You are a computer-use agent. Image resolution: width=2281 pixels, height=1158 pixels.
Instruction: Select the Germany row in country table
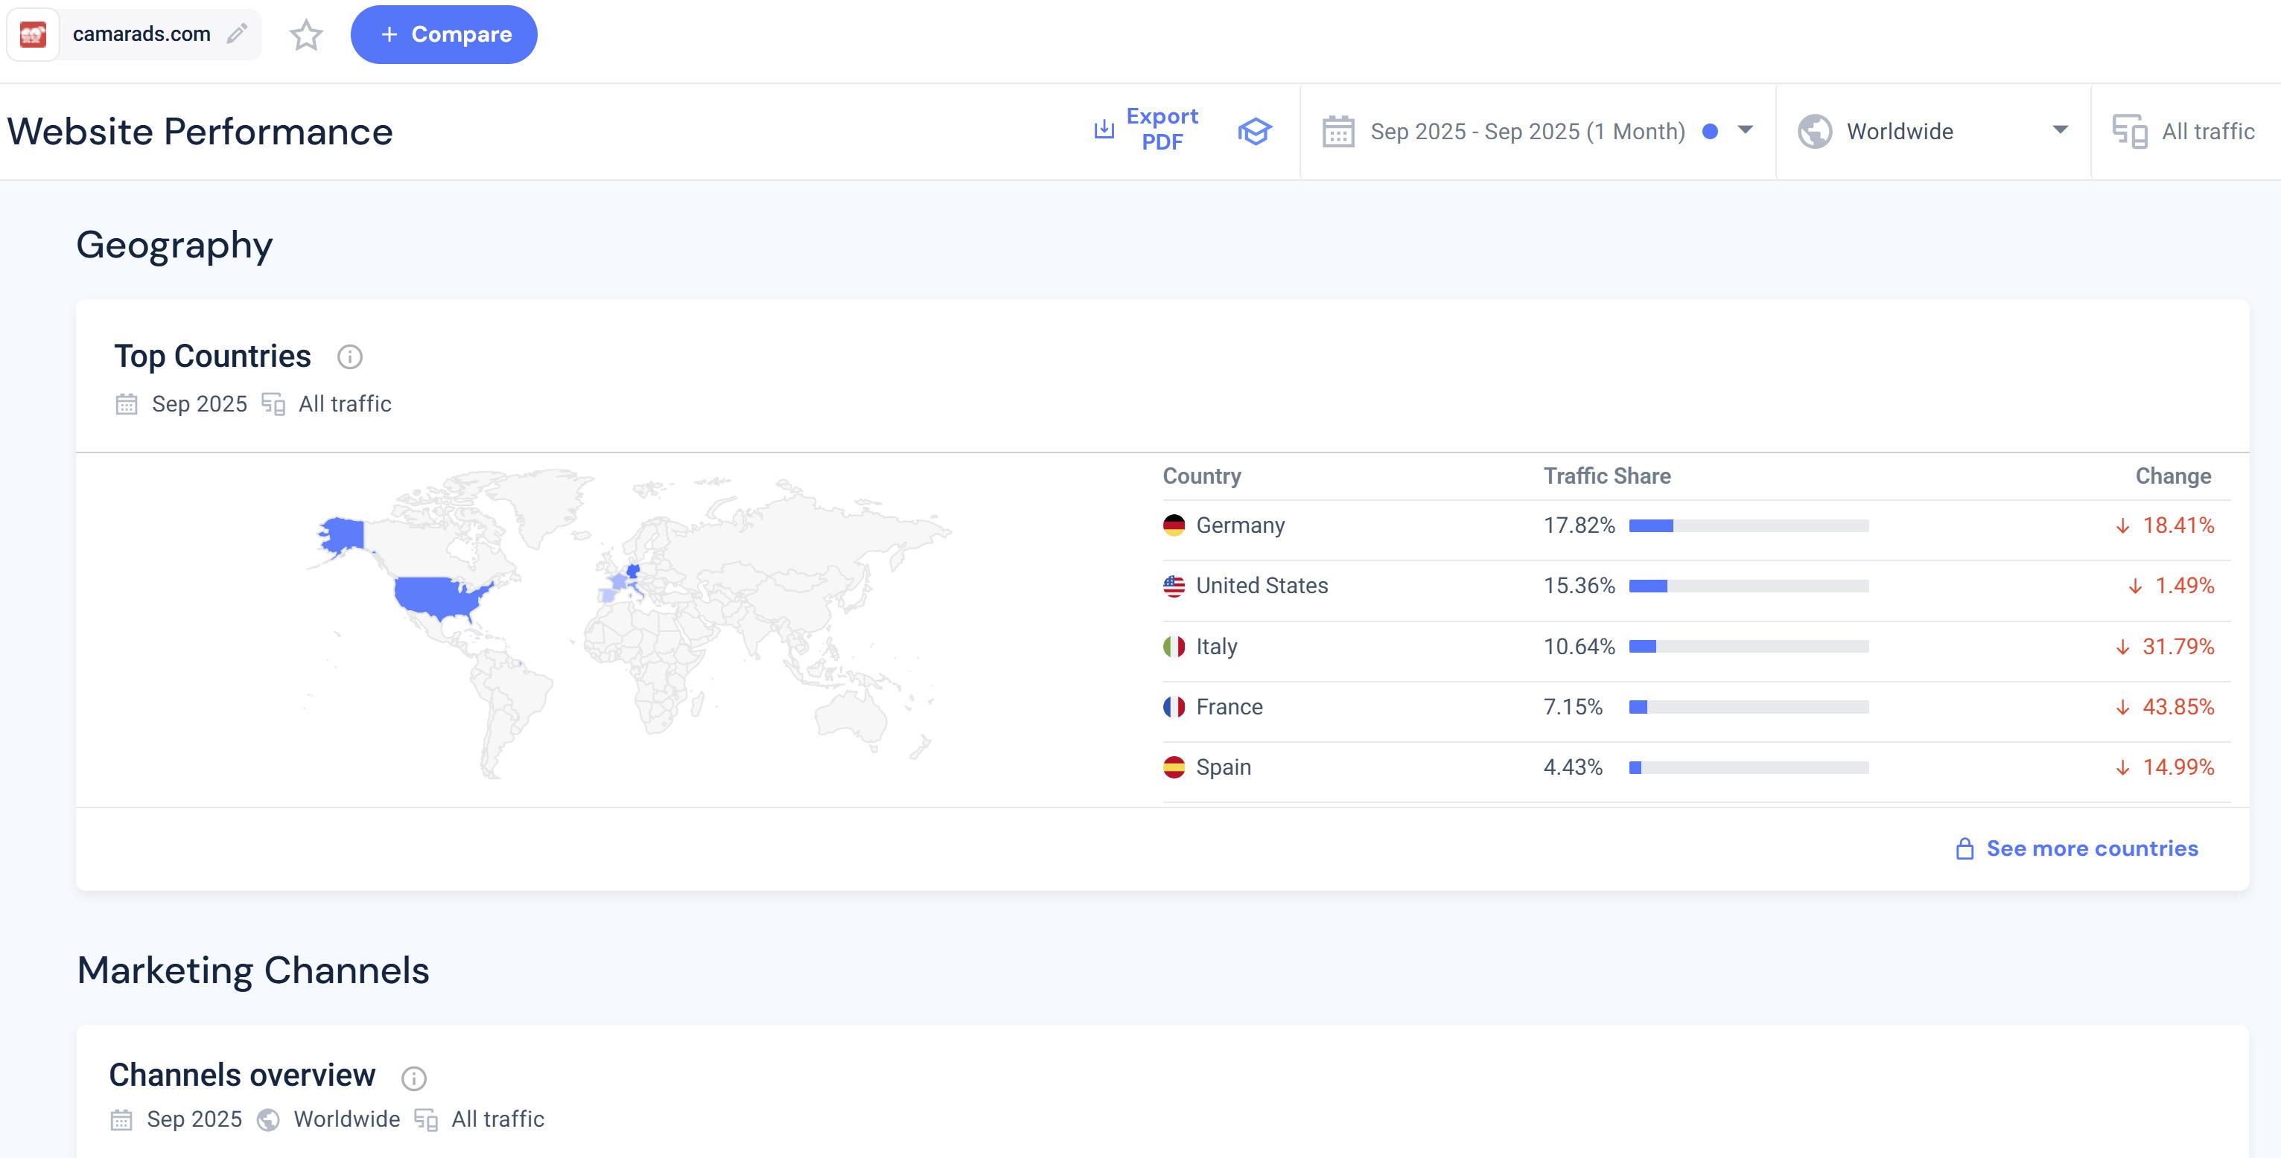pos(1240,525)
